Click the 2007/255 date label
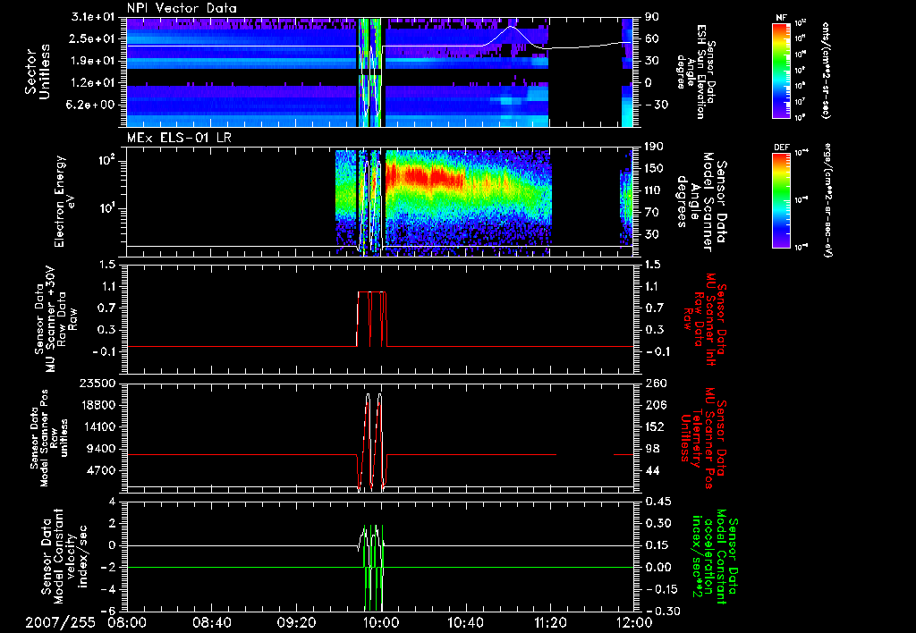Screen dimensions: 916x633 click(60, 622)
